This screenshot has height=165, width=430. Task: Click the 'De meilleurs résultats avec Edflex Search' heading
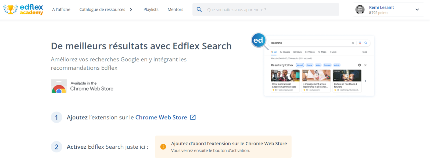[x=141, y=46]
